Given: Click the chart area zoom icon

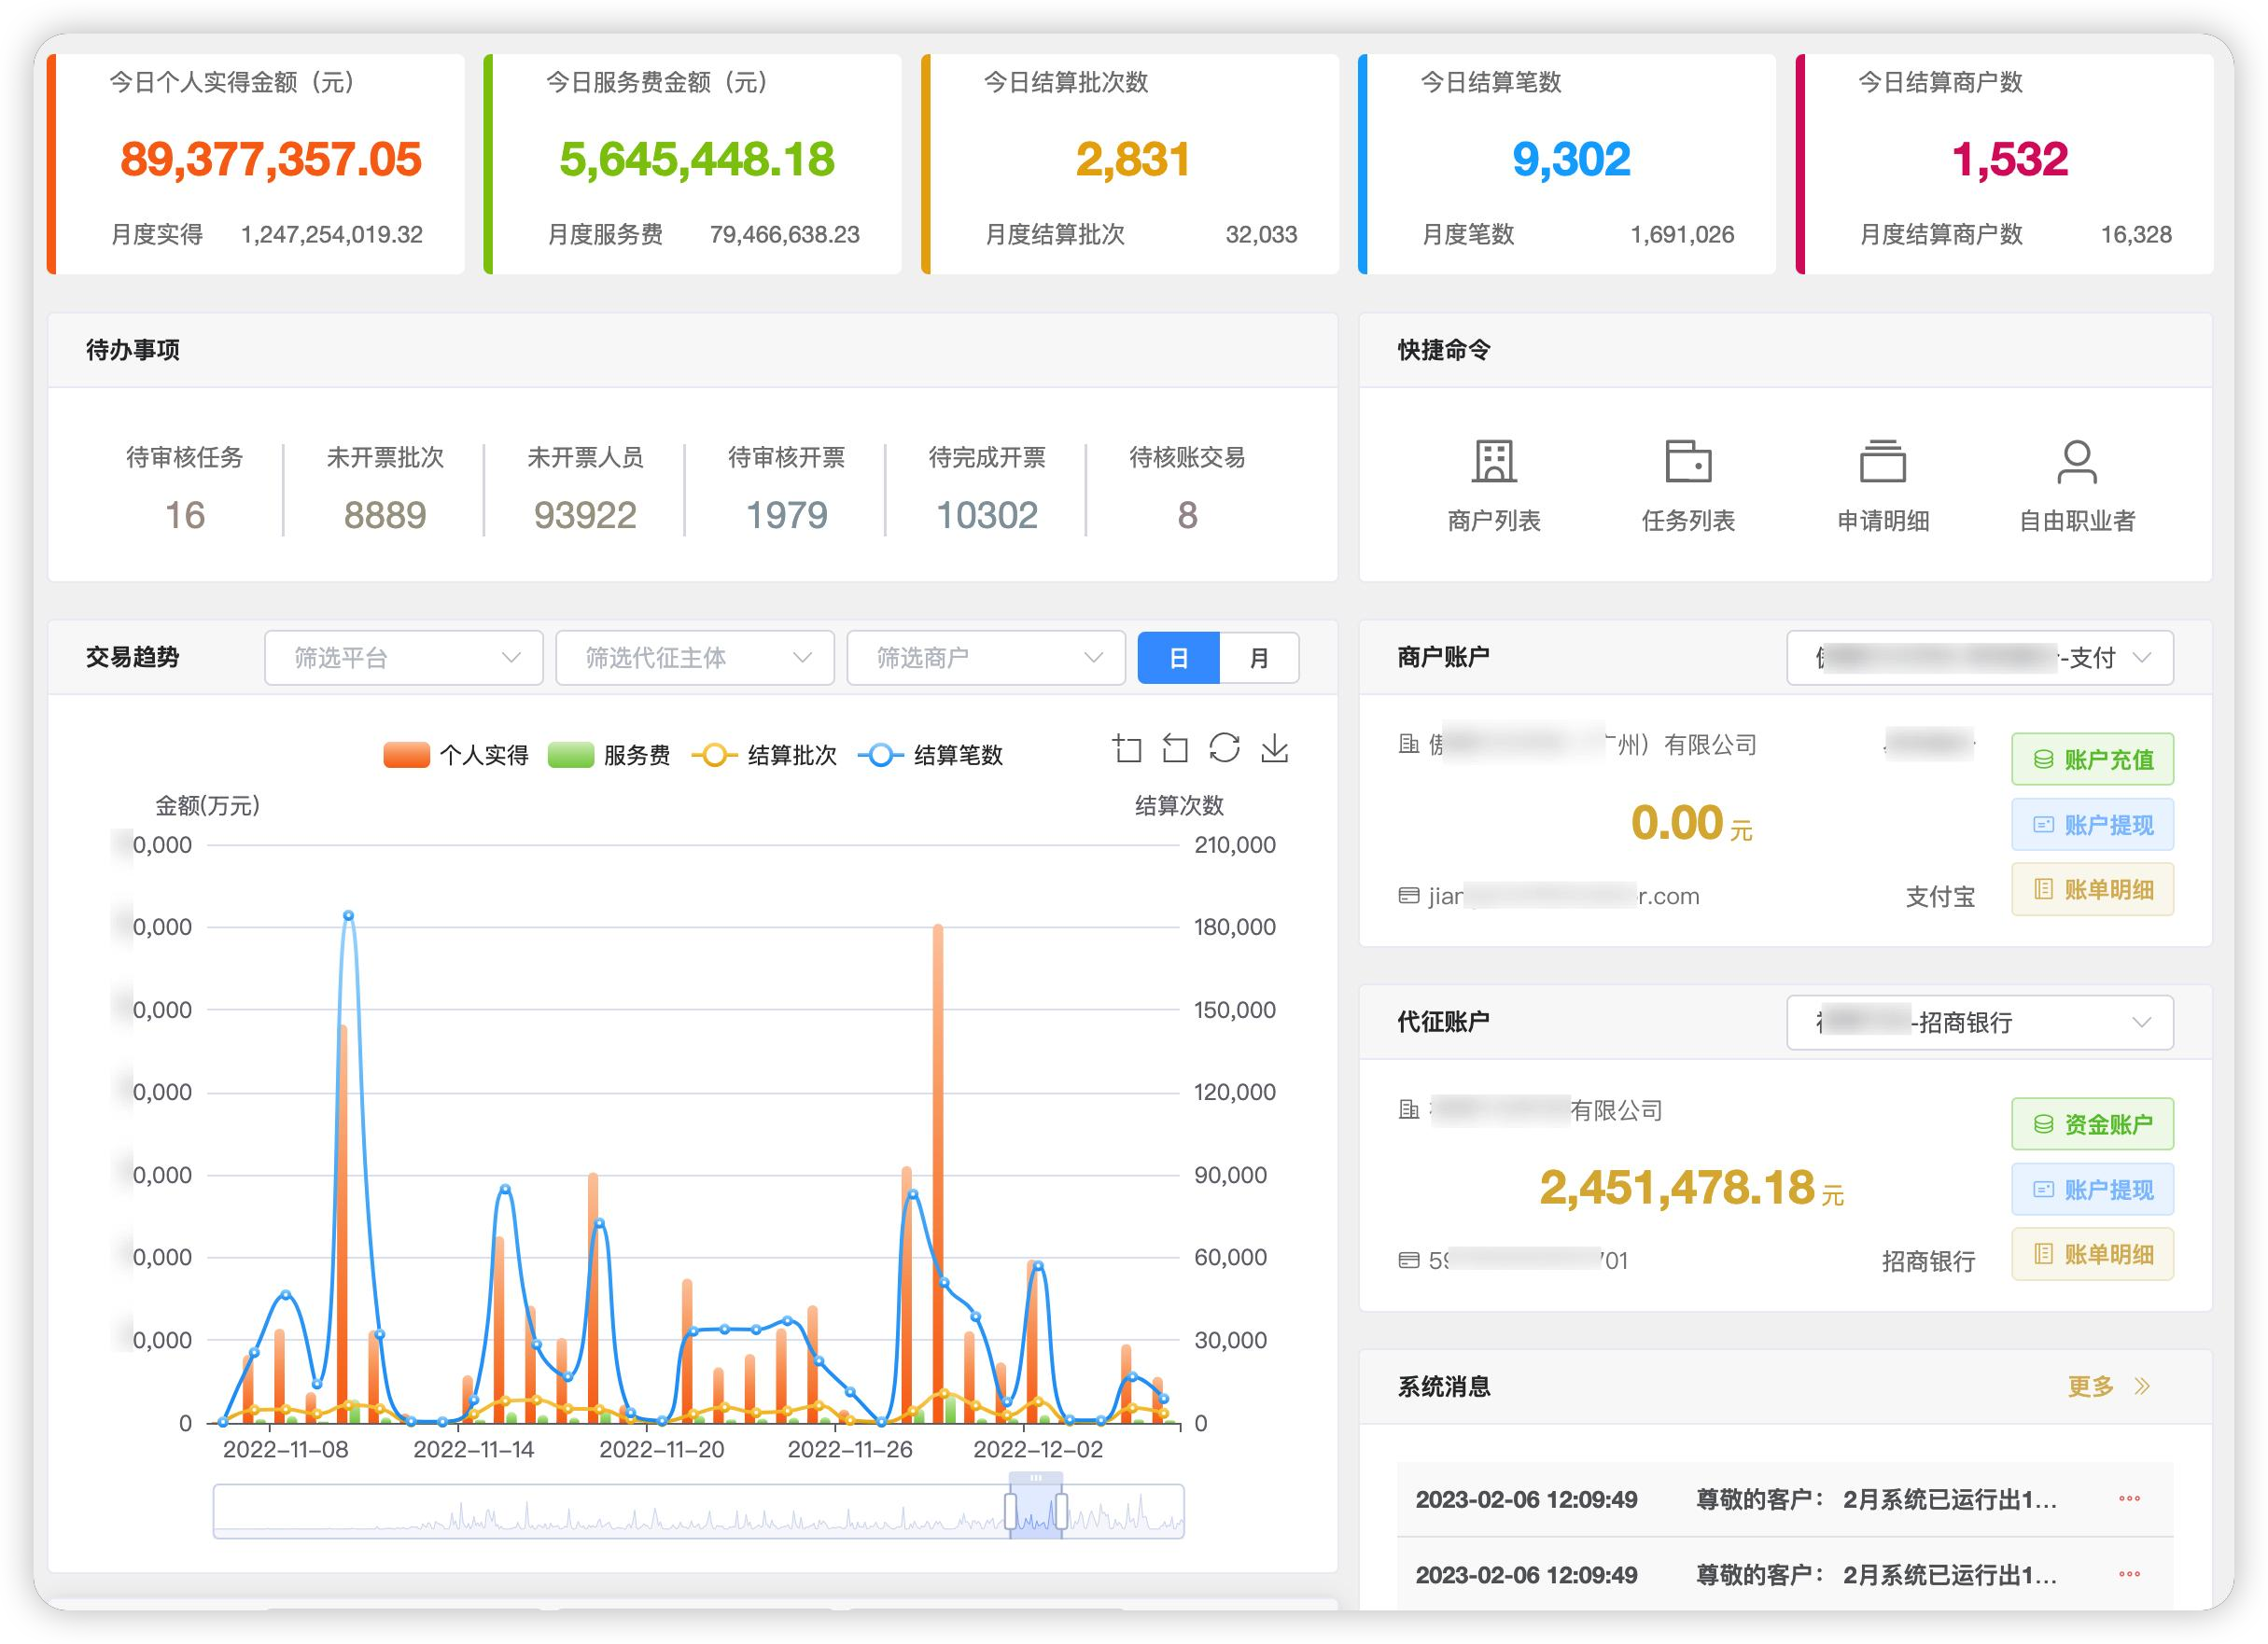Looking at the screenshot, I should tap(1127, 748).
